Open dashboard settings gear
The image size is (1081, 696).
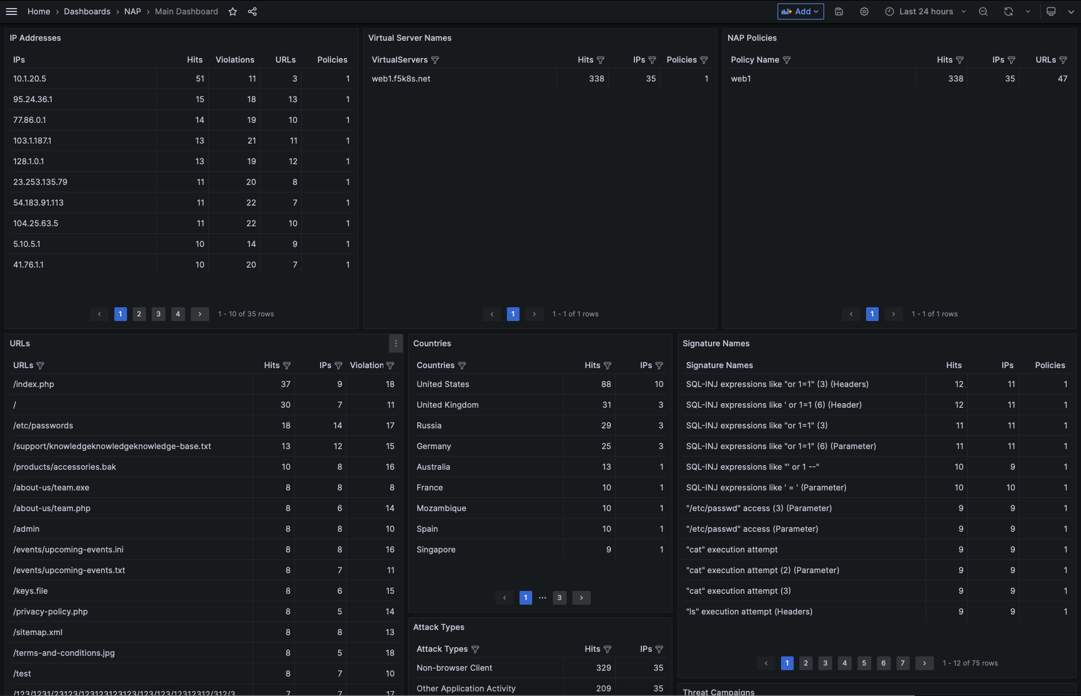pos(864,11)
